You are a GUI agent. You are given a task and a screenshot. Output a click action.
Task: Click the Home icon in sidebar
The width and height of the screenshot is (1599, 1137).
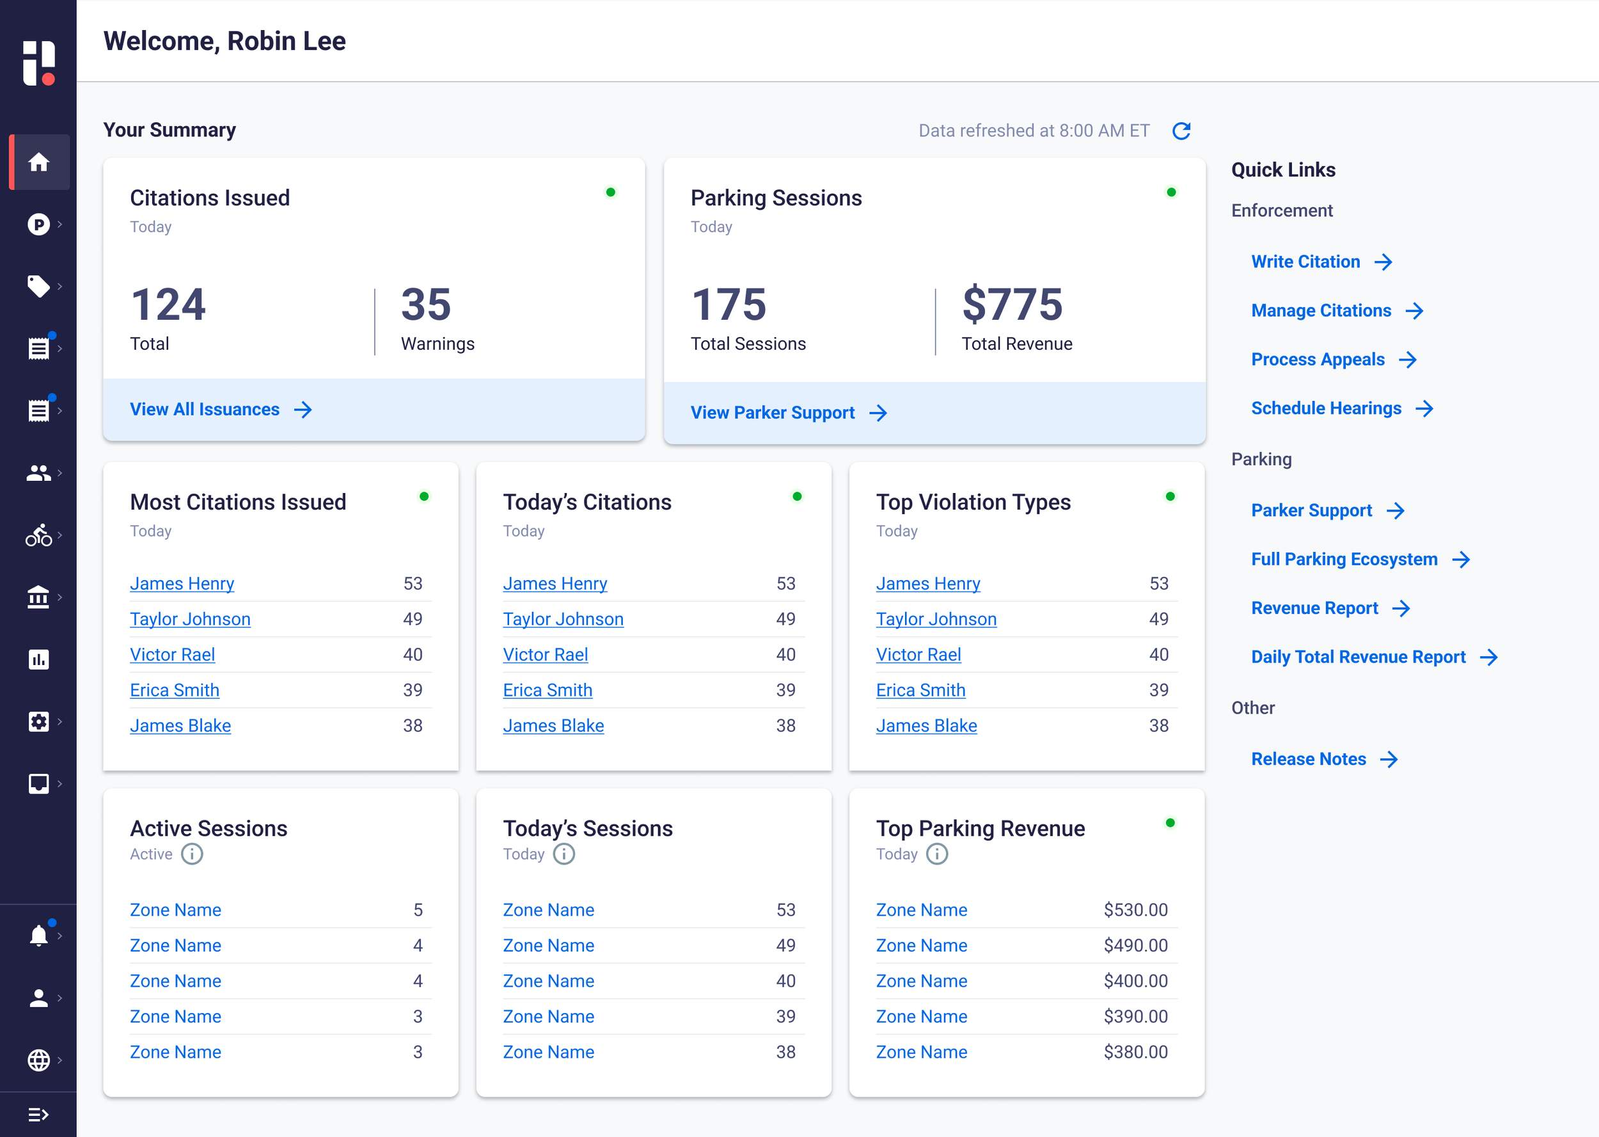tap(38, 162)
